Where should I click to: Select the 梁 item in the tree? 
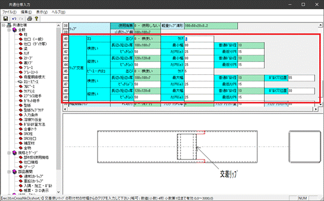(x=26, y=48)
